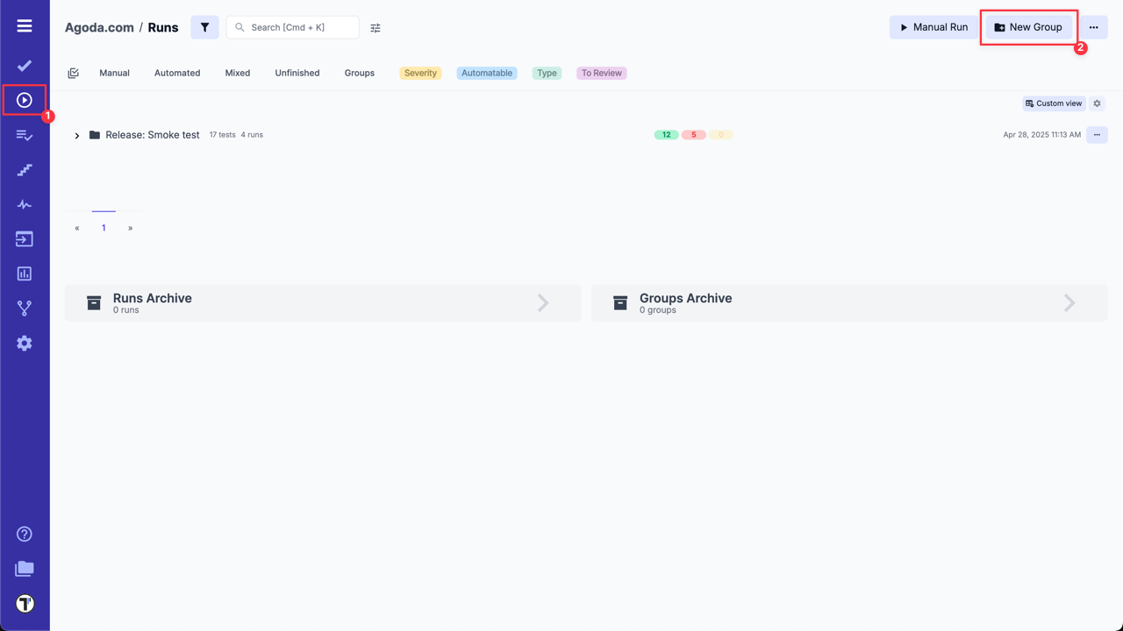Select the Test Runs play icon in sidebar
1123x631 pixels.
coord(24,100)
